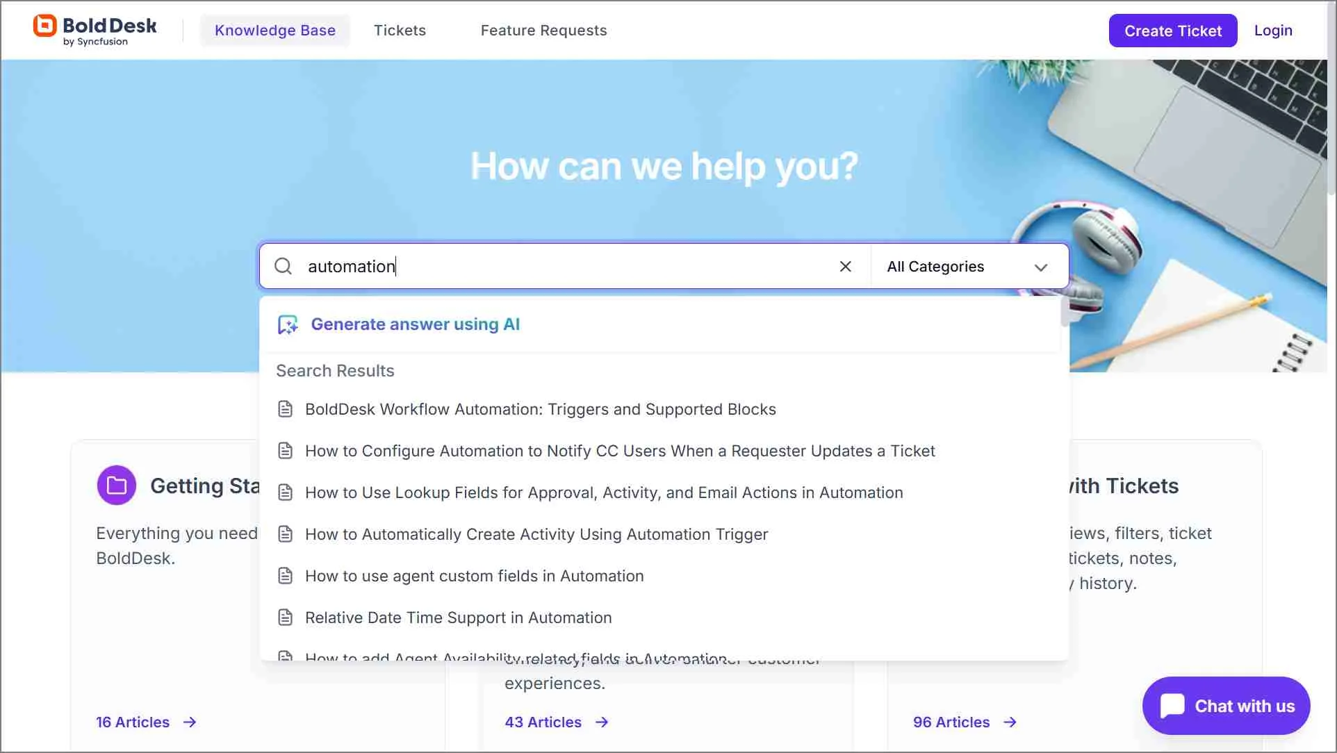This screenshot has height=753, width=1337.
Task: Click the chat bubble icon on Chat with us
Action: (x=1173, y=704)
